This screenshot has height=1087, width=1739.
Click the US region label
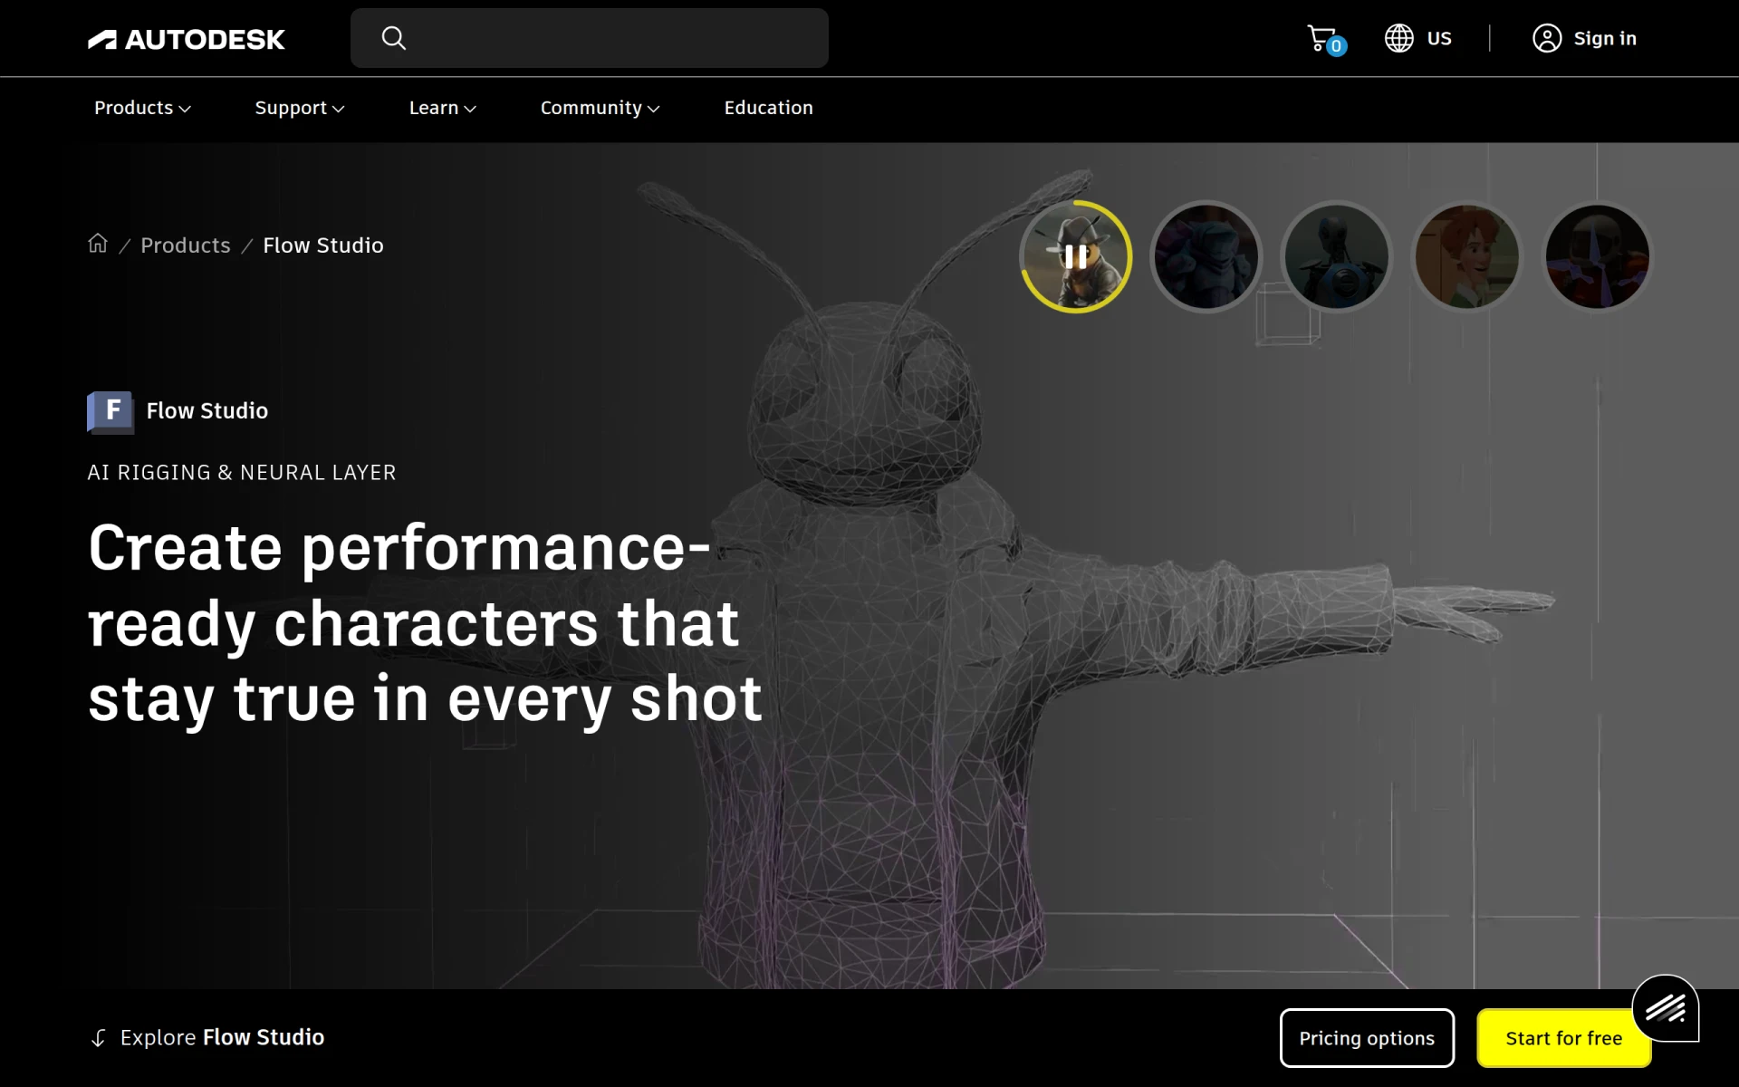(x=1439, y=38)
